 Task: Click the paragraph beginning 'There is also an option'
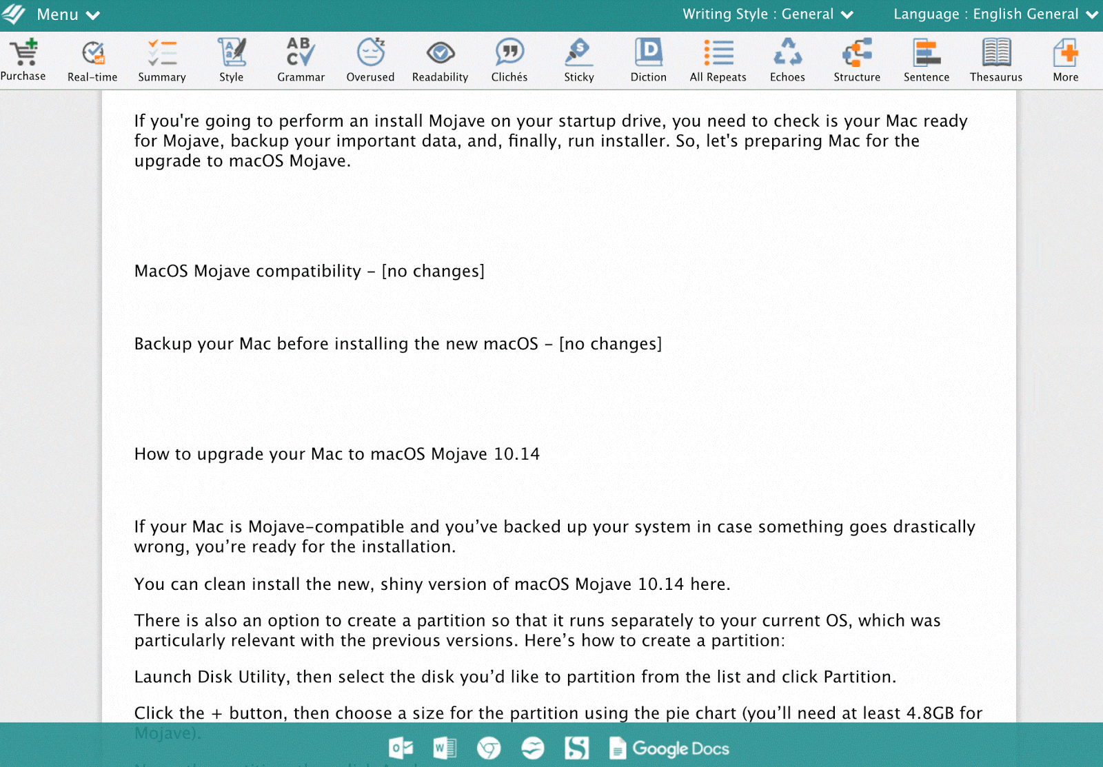pos(538,630)
